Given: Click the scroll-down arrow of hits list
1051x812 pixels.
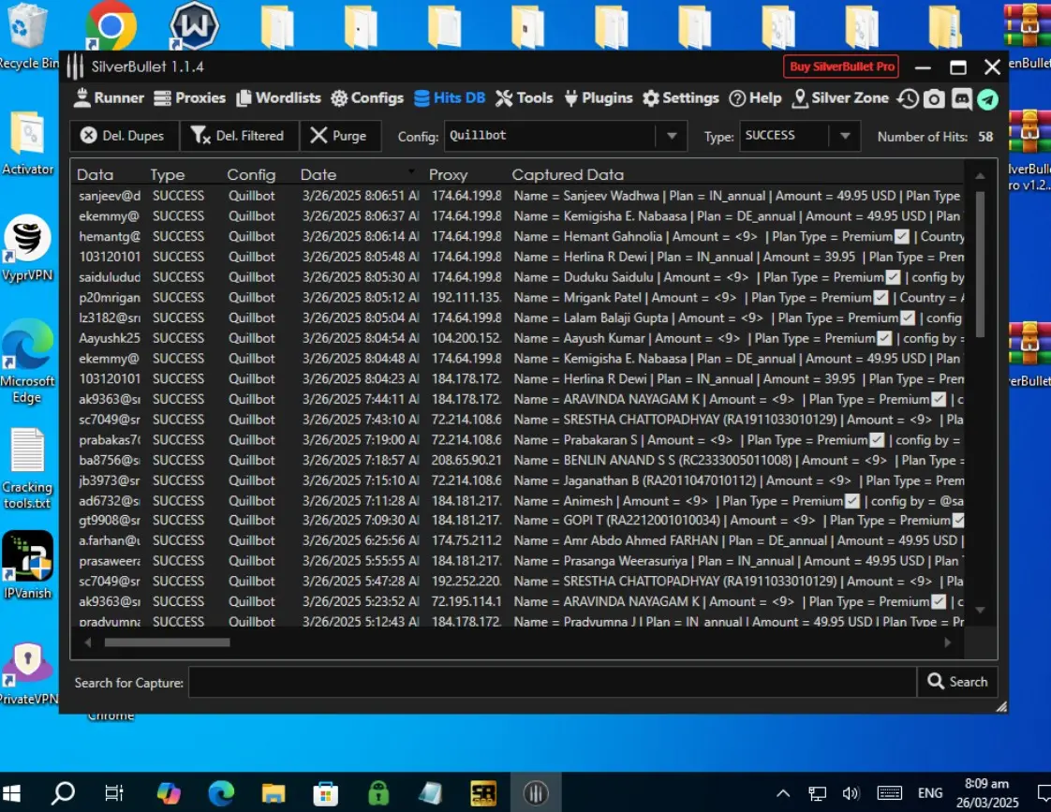Looking at the screenshot, I should pos(980,611).
